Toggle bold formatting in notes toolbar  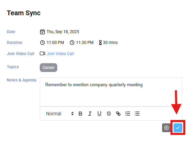(x=80, y=114)
